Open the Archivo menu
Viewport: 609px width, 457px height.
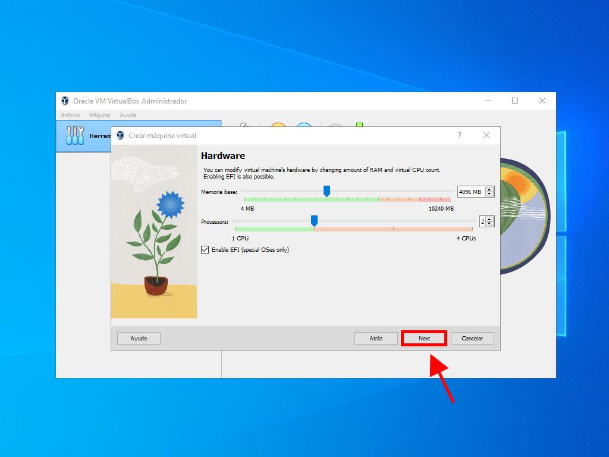pos(70,115)
